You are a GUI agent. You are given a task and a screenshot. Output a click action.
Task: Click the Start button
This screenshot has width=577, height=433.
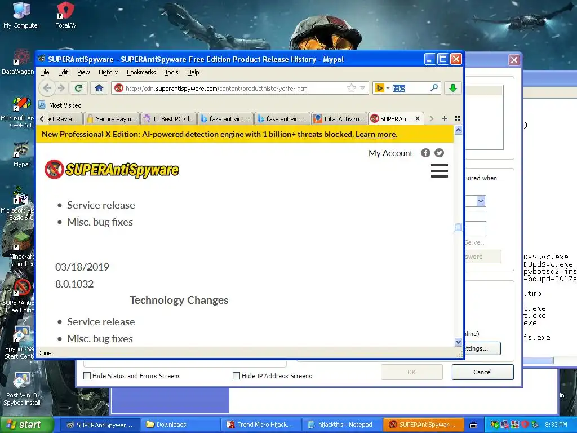tap(26, 425)
